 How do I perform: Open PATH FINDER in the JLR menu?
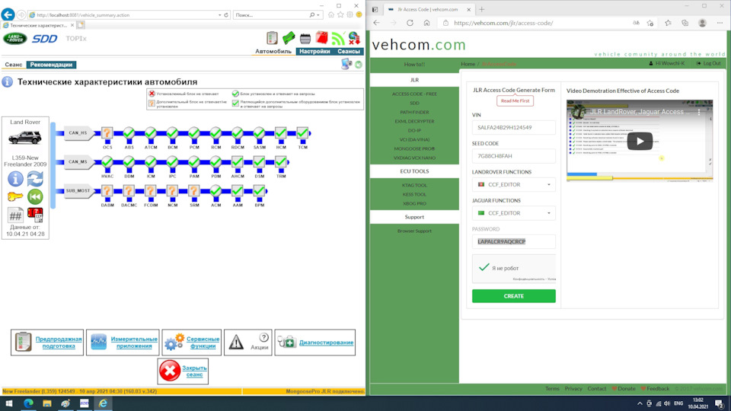click(x=414, y=113)
